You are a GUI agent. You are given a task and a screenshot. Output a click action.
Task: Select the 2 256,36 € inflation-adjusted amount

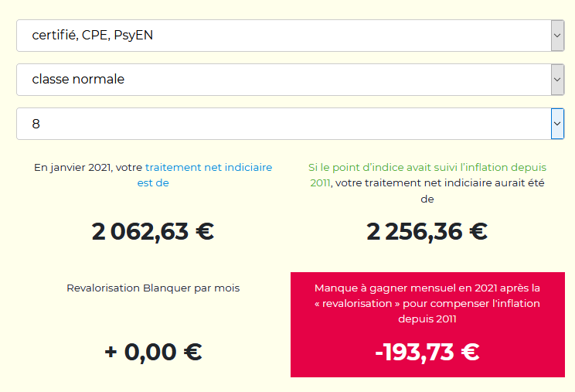coord(427,232)
